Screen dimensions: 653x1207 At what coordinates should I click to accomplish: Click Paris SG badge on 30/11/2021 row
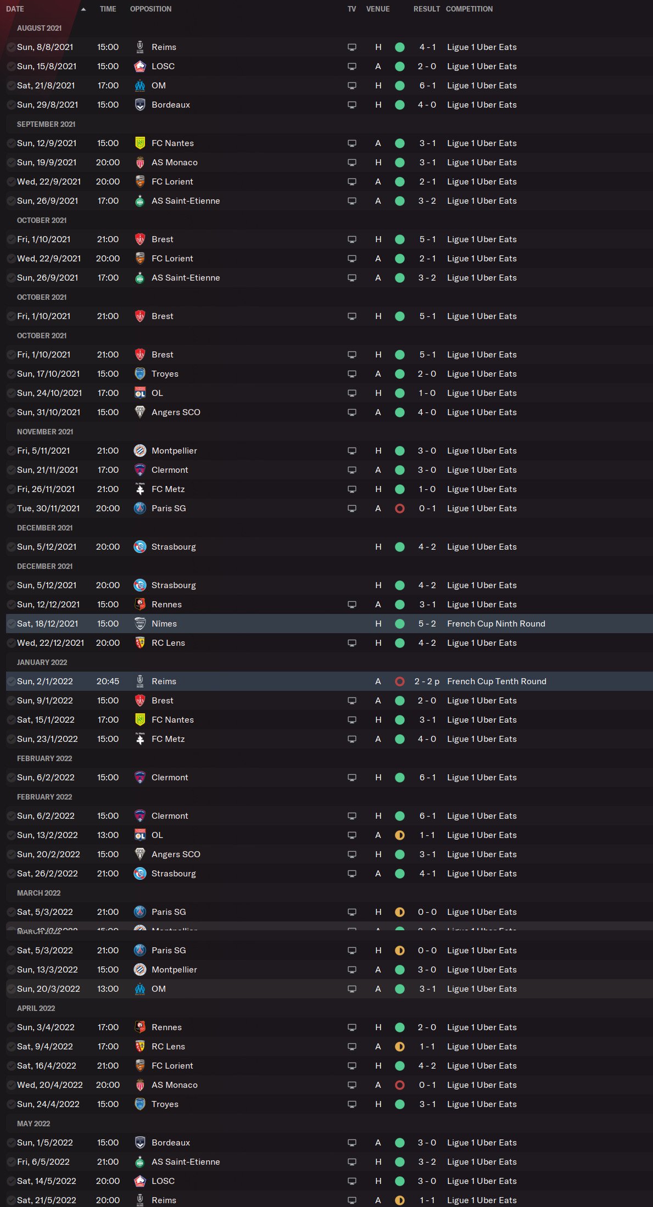tap(140, 508)
